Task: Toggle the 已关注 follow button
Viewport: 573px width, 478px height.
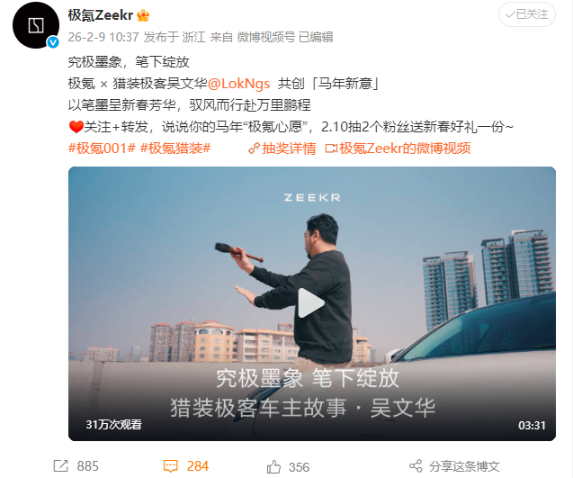Action: [x=527, y=14]
